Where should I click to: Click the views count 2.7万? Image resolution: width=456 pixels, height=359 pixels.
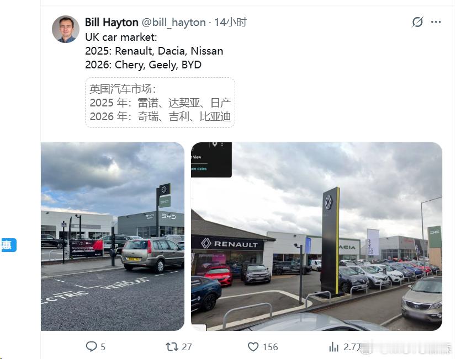click(352, 347)
